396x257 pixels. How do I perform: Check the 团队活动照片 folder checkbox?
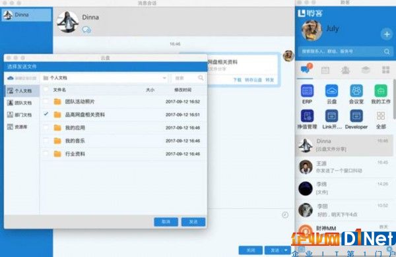[46, 101]
